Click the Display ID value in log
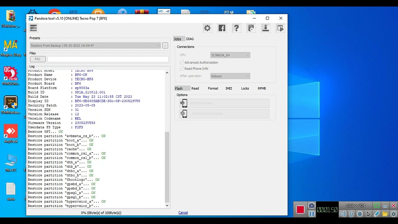Viewport: 398px width, 224px height. 107,101
